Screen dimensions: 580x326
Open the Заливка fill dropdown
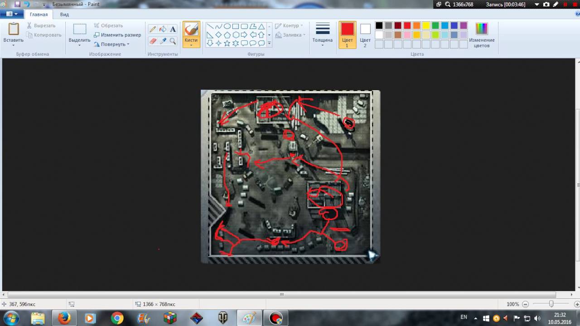pyautogui.click(x=290, y=35)
